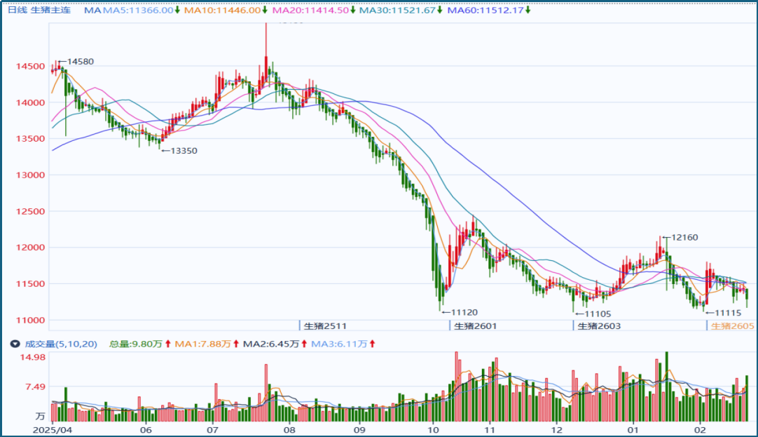Click the 12160 peak price annotation
758x437 pixels.
tap(684, 238)
